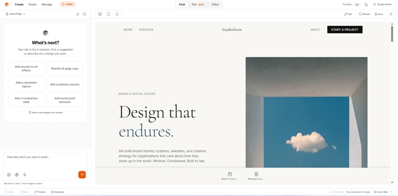Click the cloud hero image
The height and width of the screenshot is (196, 398).
point(307,112)
